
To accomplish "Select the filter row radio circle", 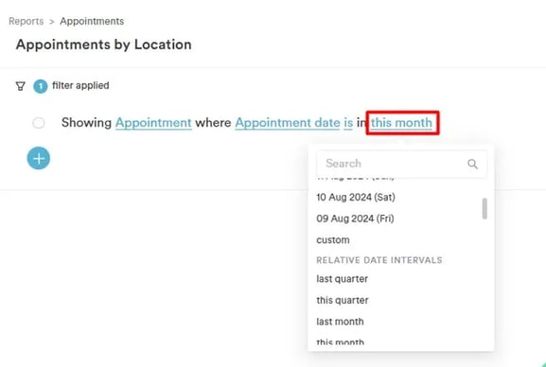I will click(39, 123).
